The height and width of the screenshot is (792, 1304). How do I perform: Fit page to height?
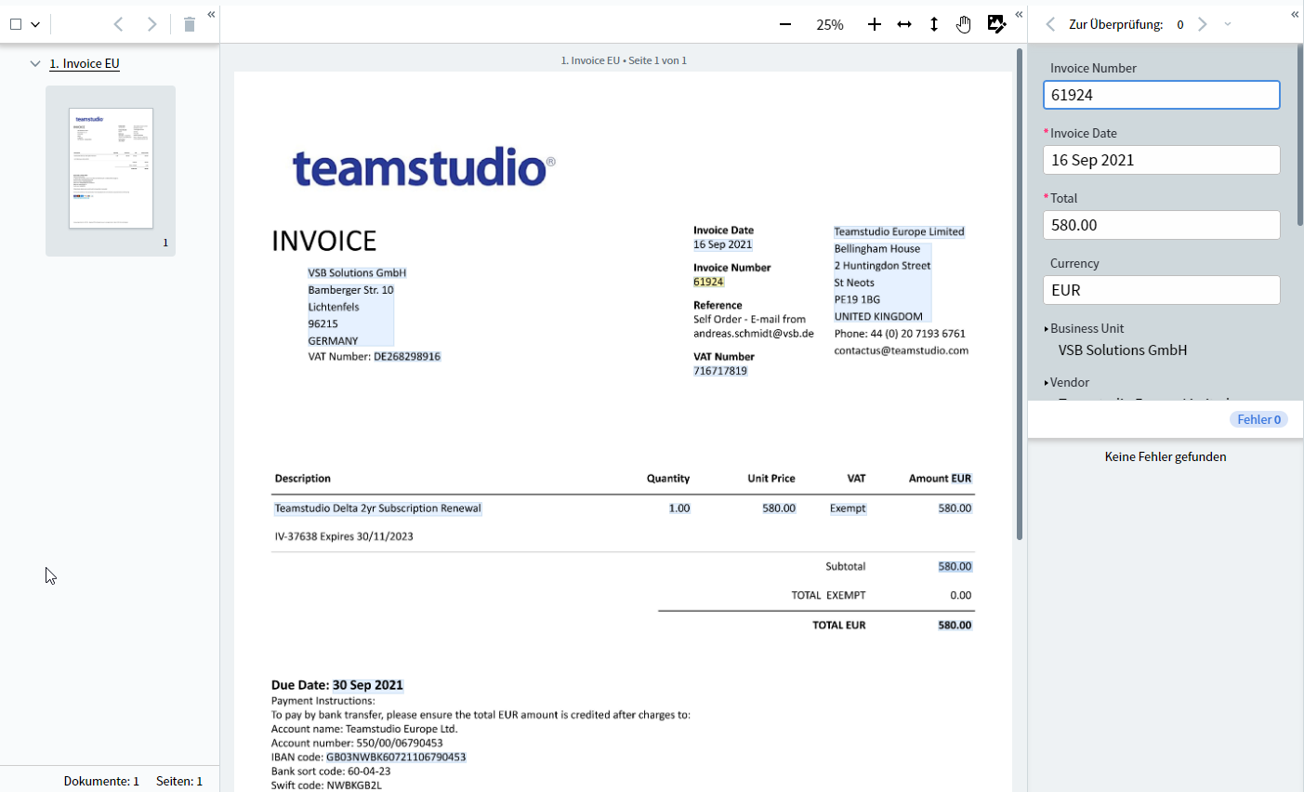coord(934,24)
